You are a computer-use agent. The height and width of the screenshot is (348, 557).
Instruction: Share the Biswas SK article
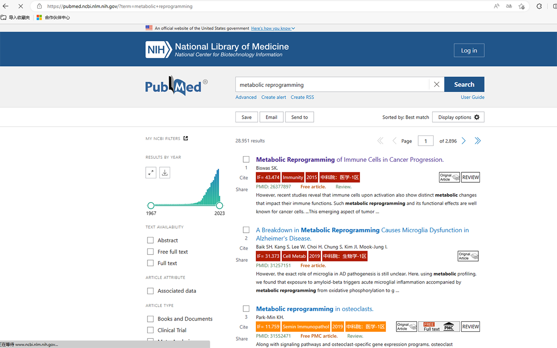pos(242,189)
